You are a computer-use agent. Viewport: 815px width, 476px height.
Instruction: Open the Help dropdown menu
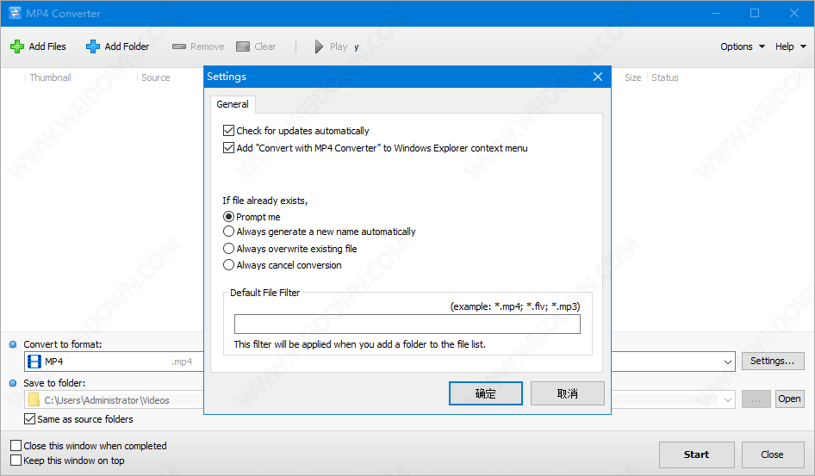pyautogui.click(x=790, y=46)
